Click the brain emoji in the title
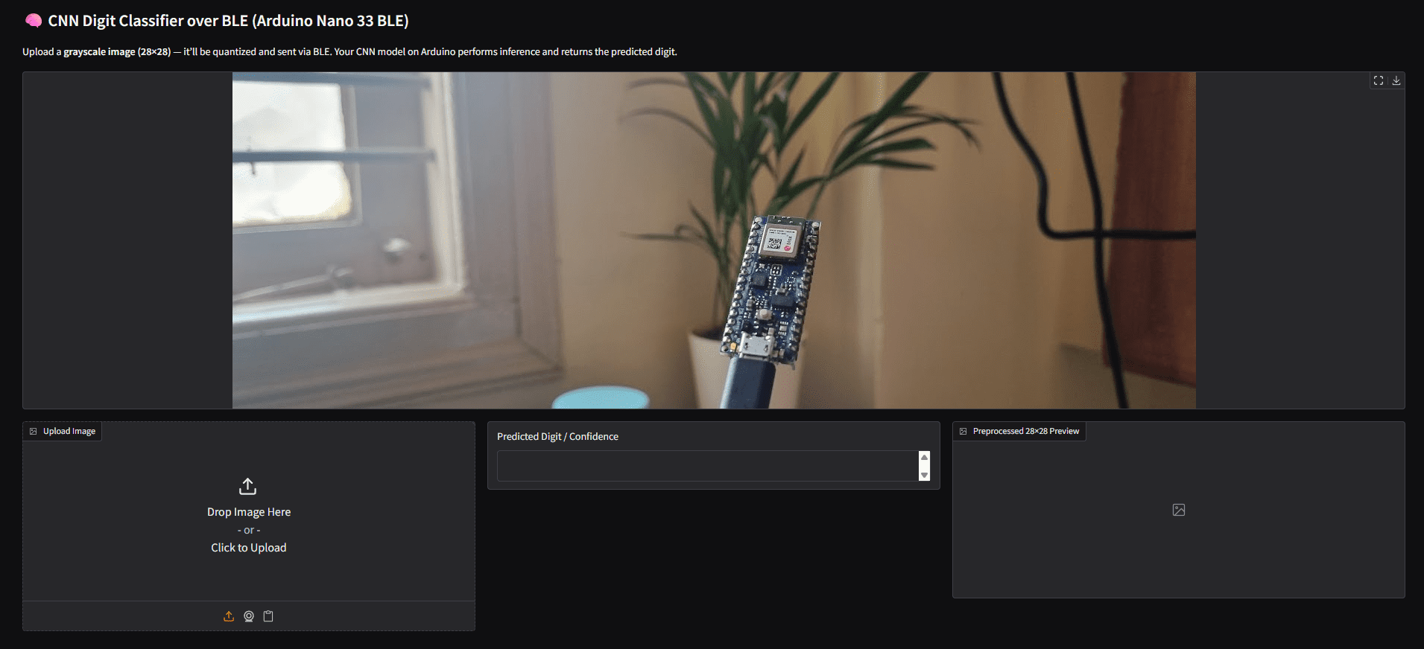Viewport: 1424px width, 649px height. pyautogui.click(x=33, y=21)
